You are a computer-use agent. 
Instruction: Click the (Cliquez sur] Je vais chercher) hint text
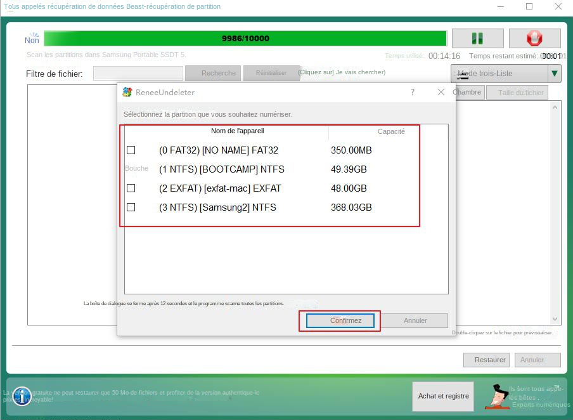click(x=342, y=72)
